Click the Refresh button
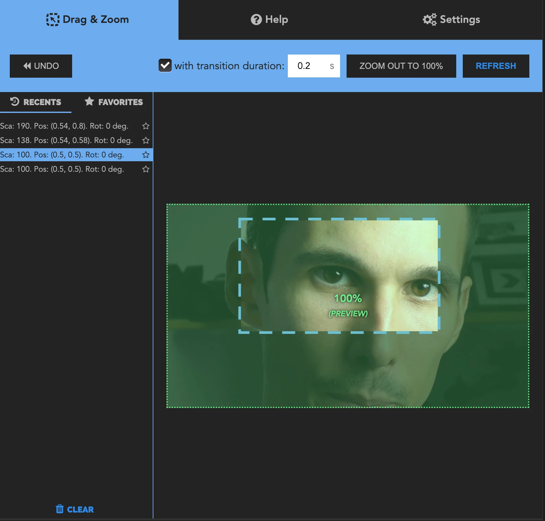Image resolution: width=545 pixels, height=521 pixels. tap(496, 66)
